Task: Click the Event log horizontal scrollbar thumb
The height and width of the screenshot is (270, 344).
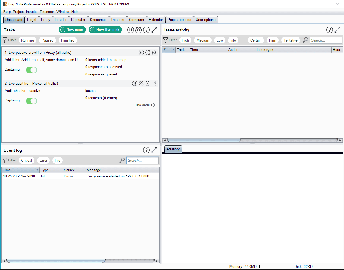Action: point(56,261)
